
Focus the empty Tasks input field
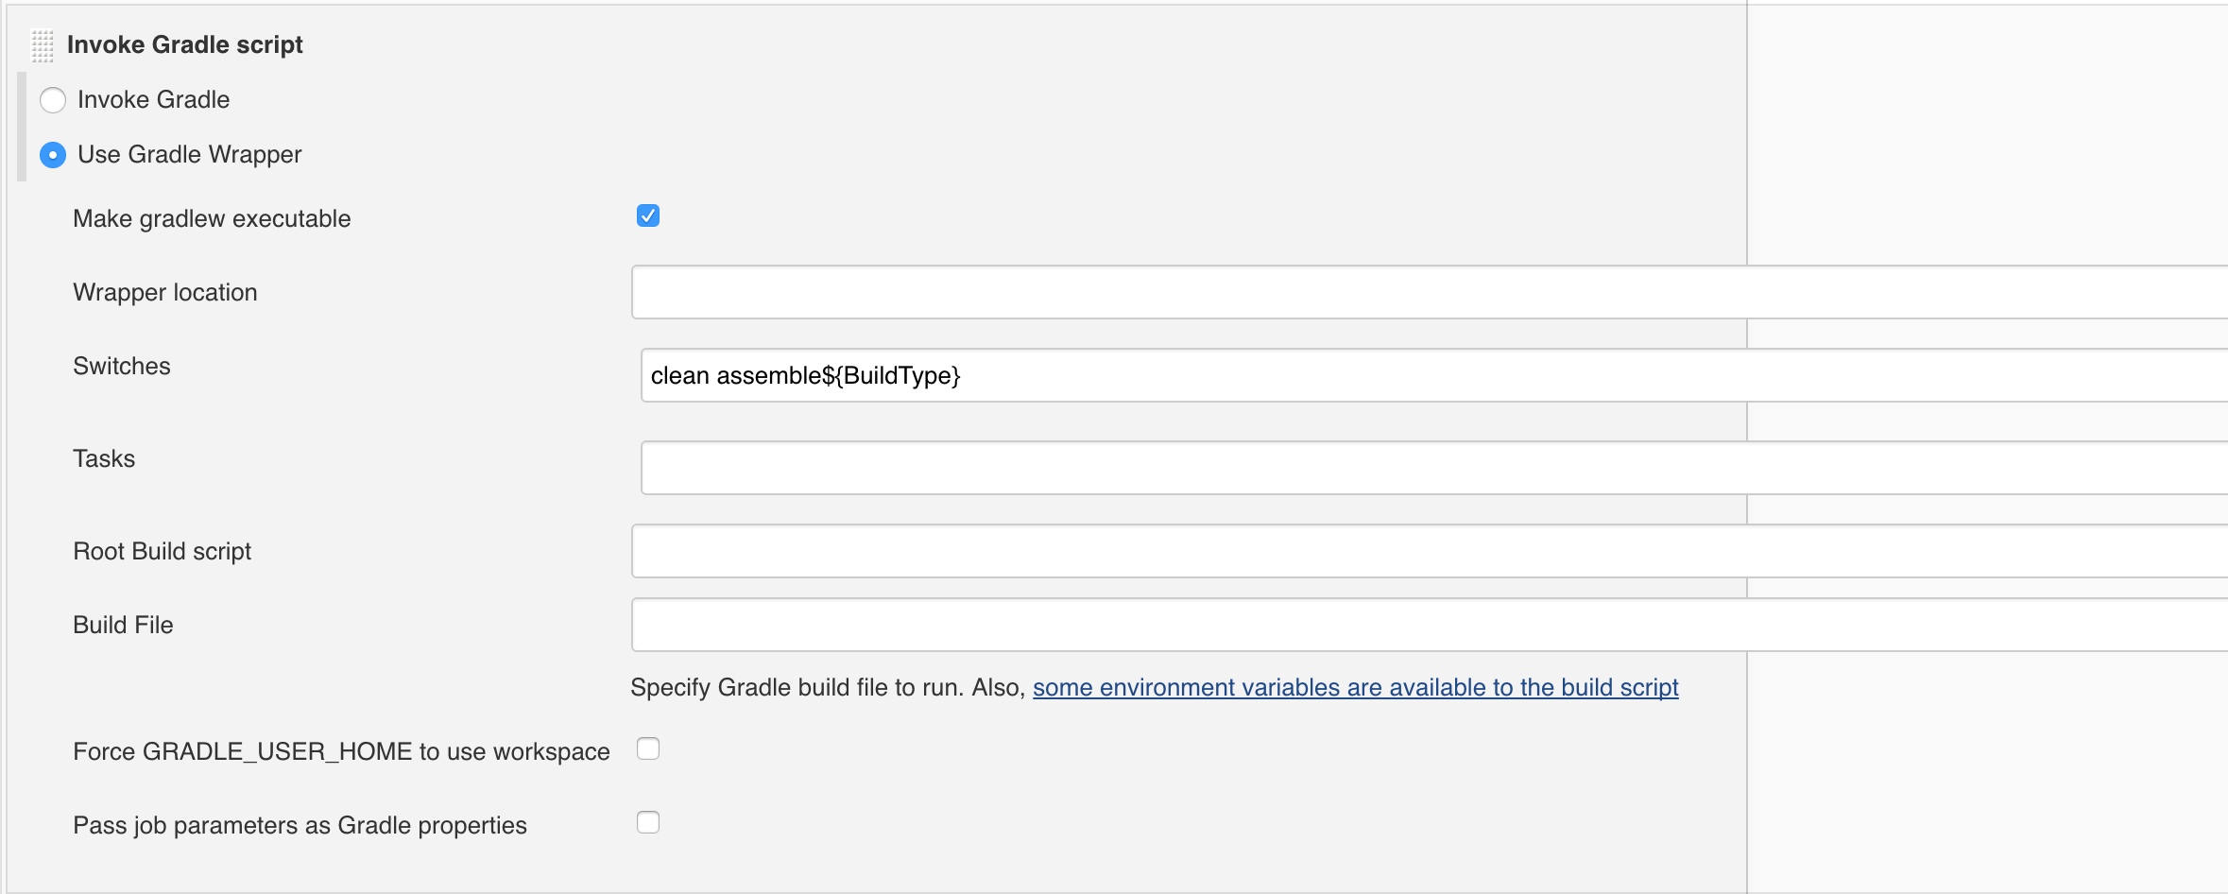click(1434, 468)
